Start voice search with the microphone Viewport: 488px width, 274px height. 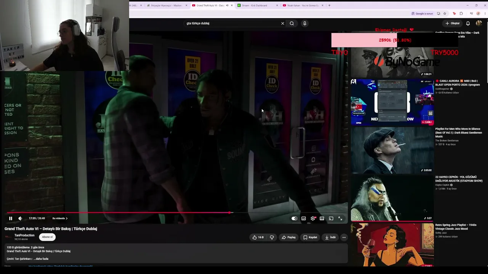click(305, 23)
